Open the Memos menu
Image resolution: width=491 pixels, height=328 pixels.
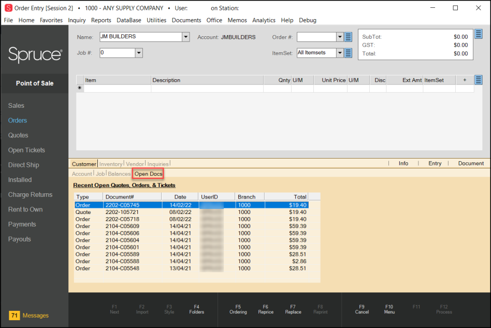237,20
